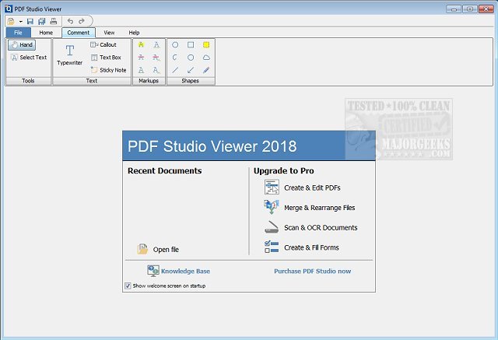Click the Undo arrow icon
The image size is (498, 340).
(70, 21)
